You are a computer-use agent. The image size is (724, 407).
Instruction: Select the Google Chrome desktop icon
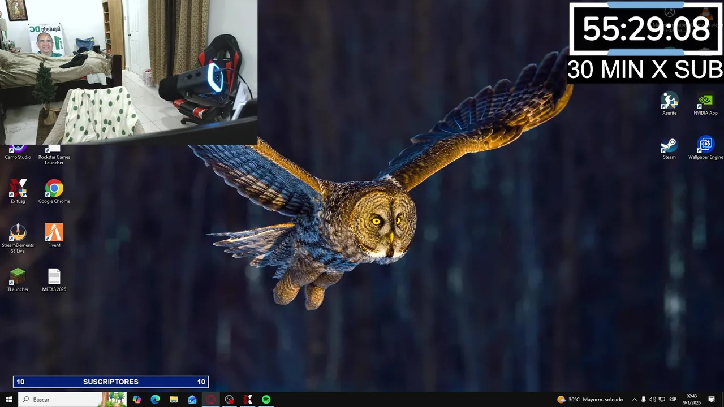pyautogui.click(x=54, y=192)
